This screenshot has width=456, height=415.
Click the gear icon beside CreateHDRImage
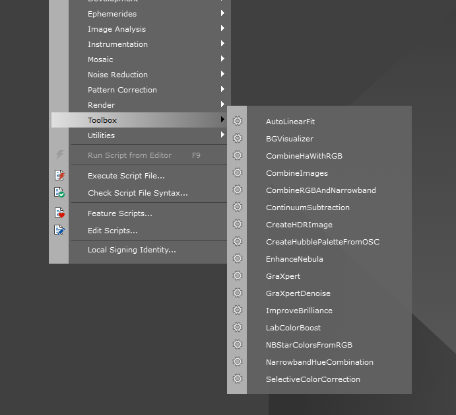(238, 224)
